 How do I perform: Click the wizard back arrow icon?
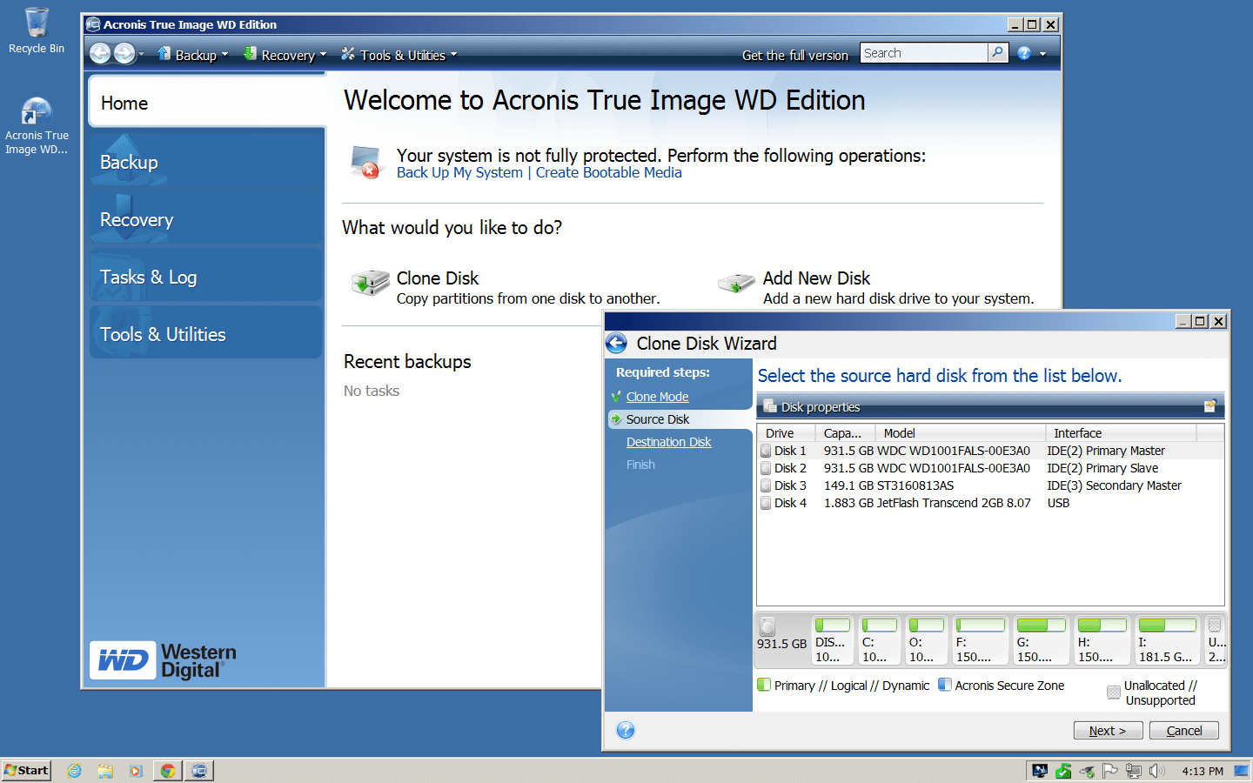617,344
